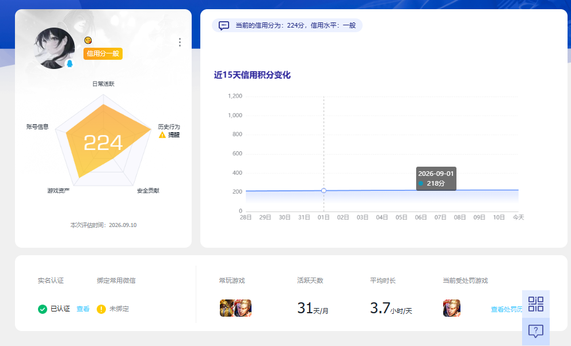Viewport: 571px width, 346px height.
Task: Click the user profile avatar picture
Action: tap(54, 48)
